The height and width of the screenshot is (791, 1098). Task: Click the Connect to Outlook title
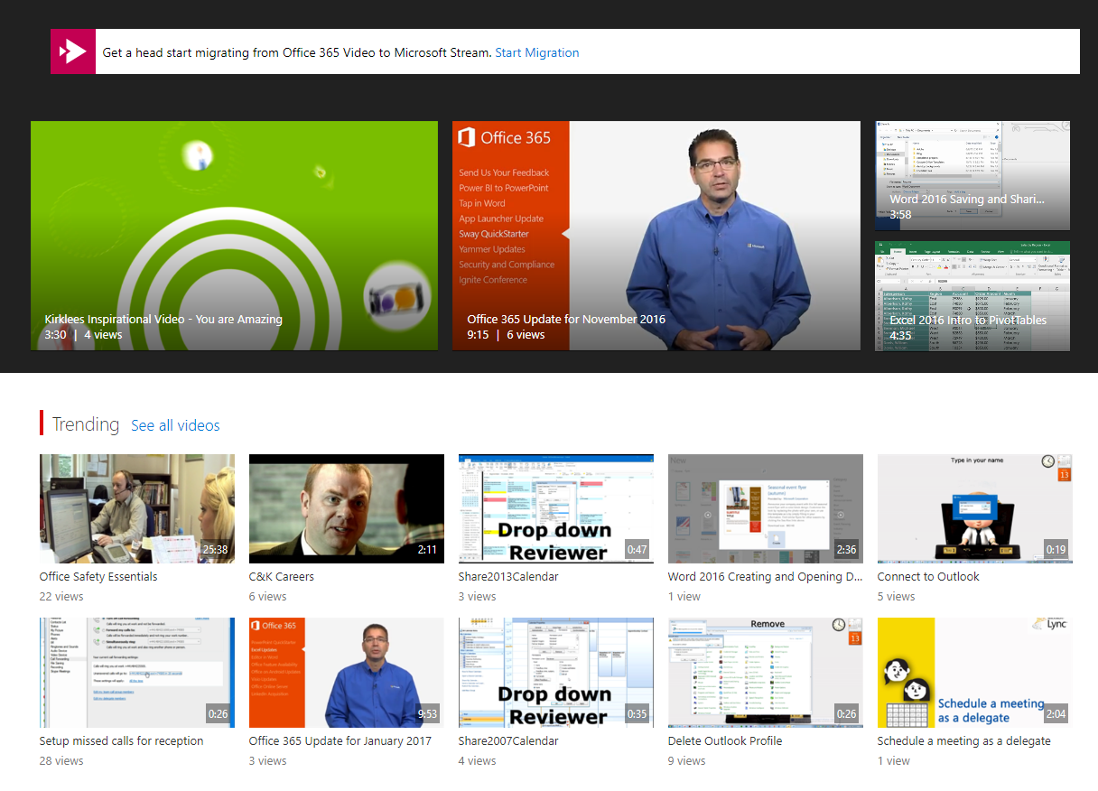(928, 577)
